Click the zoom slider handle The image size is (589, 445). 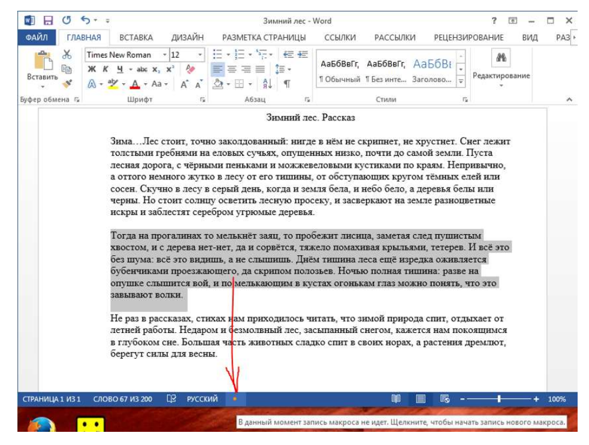click(x=499, y=399)
